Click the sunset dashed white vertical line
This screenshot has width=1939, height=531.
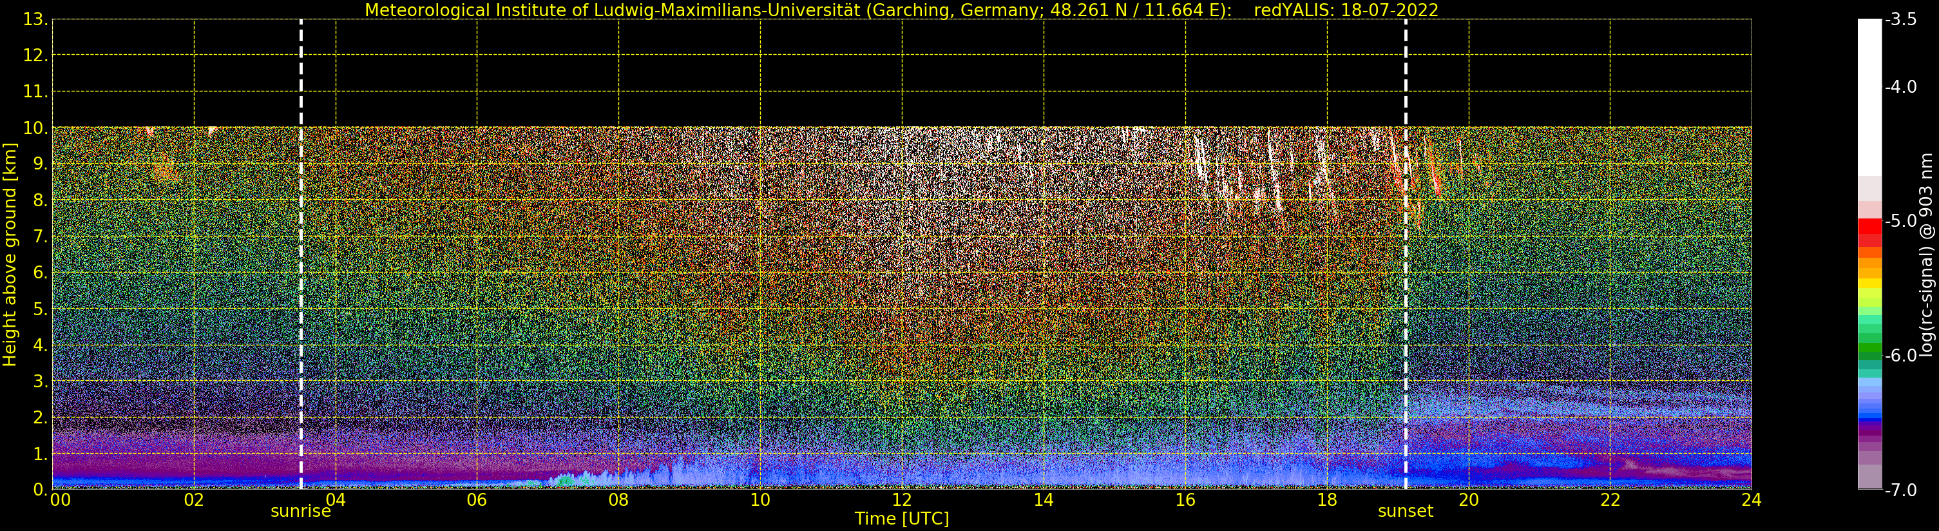tap(1406, 255)
